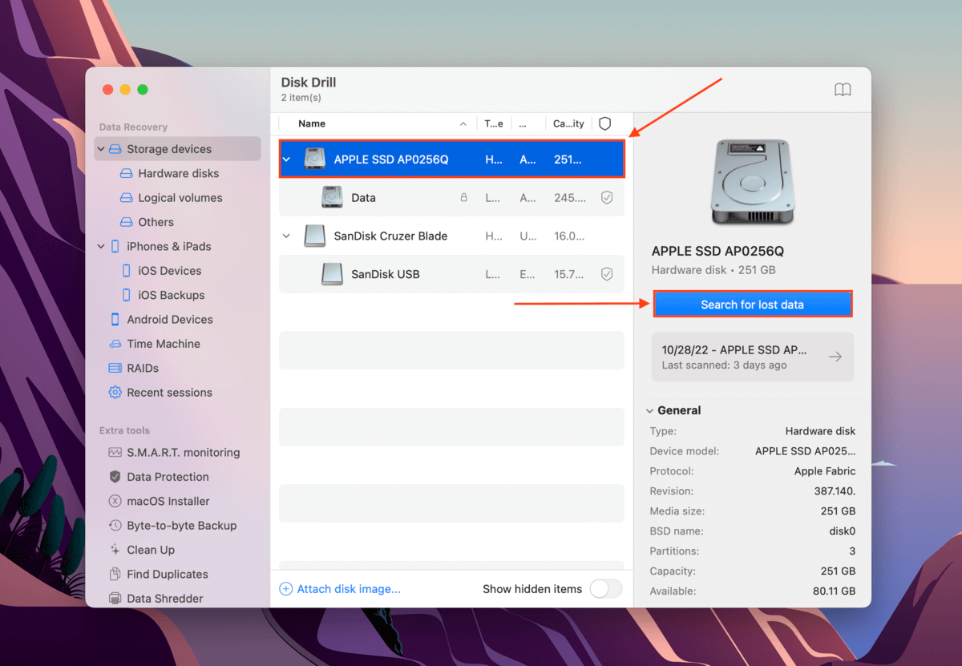Collapse the General details section

(650, 410)
